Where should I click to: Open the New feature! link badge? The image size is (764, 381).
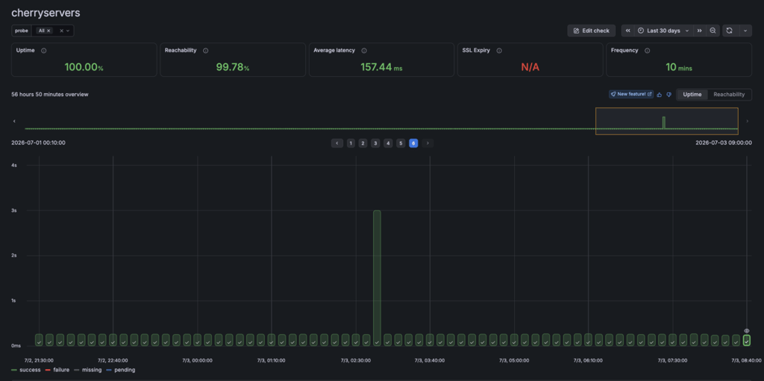631,94
